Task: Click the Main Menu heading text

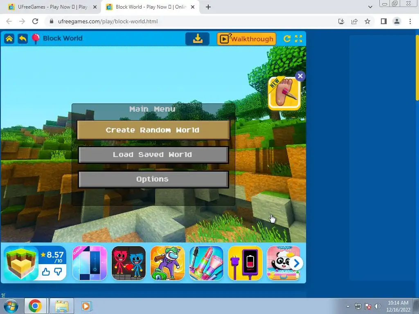Action: tap(152, 109)
